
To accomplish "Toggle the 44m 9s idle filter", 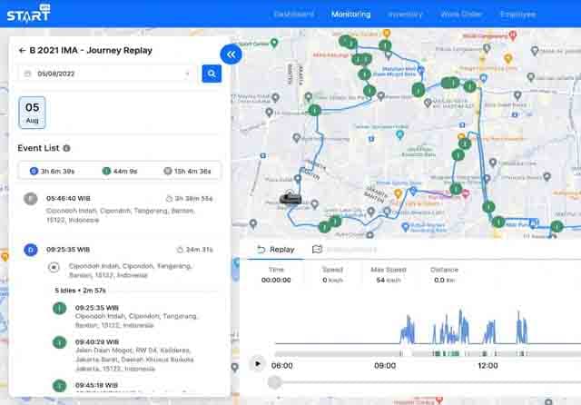I will coord(120,171).
